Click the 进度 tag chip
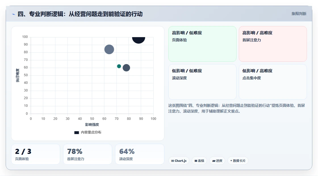 click(x=217, y=161)
